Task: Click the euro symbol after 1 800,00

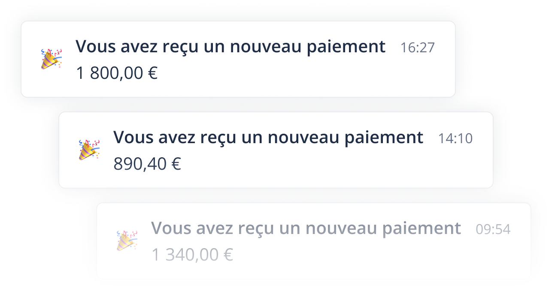Action: point(152,74)
